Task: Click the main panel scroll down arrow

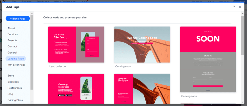Action: tap(243, 102)
